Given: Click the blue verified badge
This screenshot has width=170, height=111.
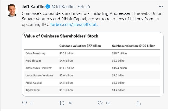Looking at the screenshot, I should 48,7.
